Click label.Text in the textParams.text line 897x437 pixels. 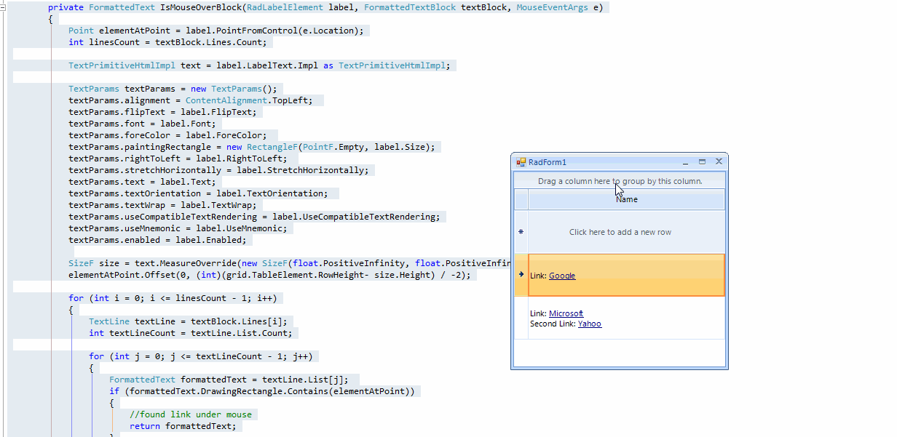coord(186,182)
